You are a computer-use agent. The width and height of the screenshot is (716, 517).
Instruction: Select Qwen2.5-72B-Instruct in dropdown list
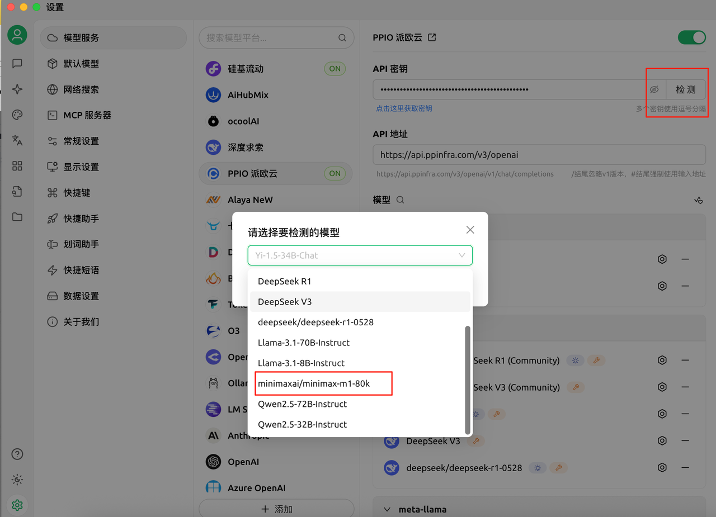point(360,404)
